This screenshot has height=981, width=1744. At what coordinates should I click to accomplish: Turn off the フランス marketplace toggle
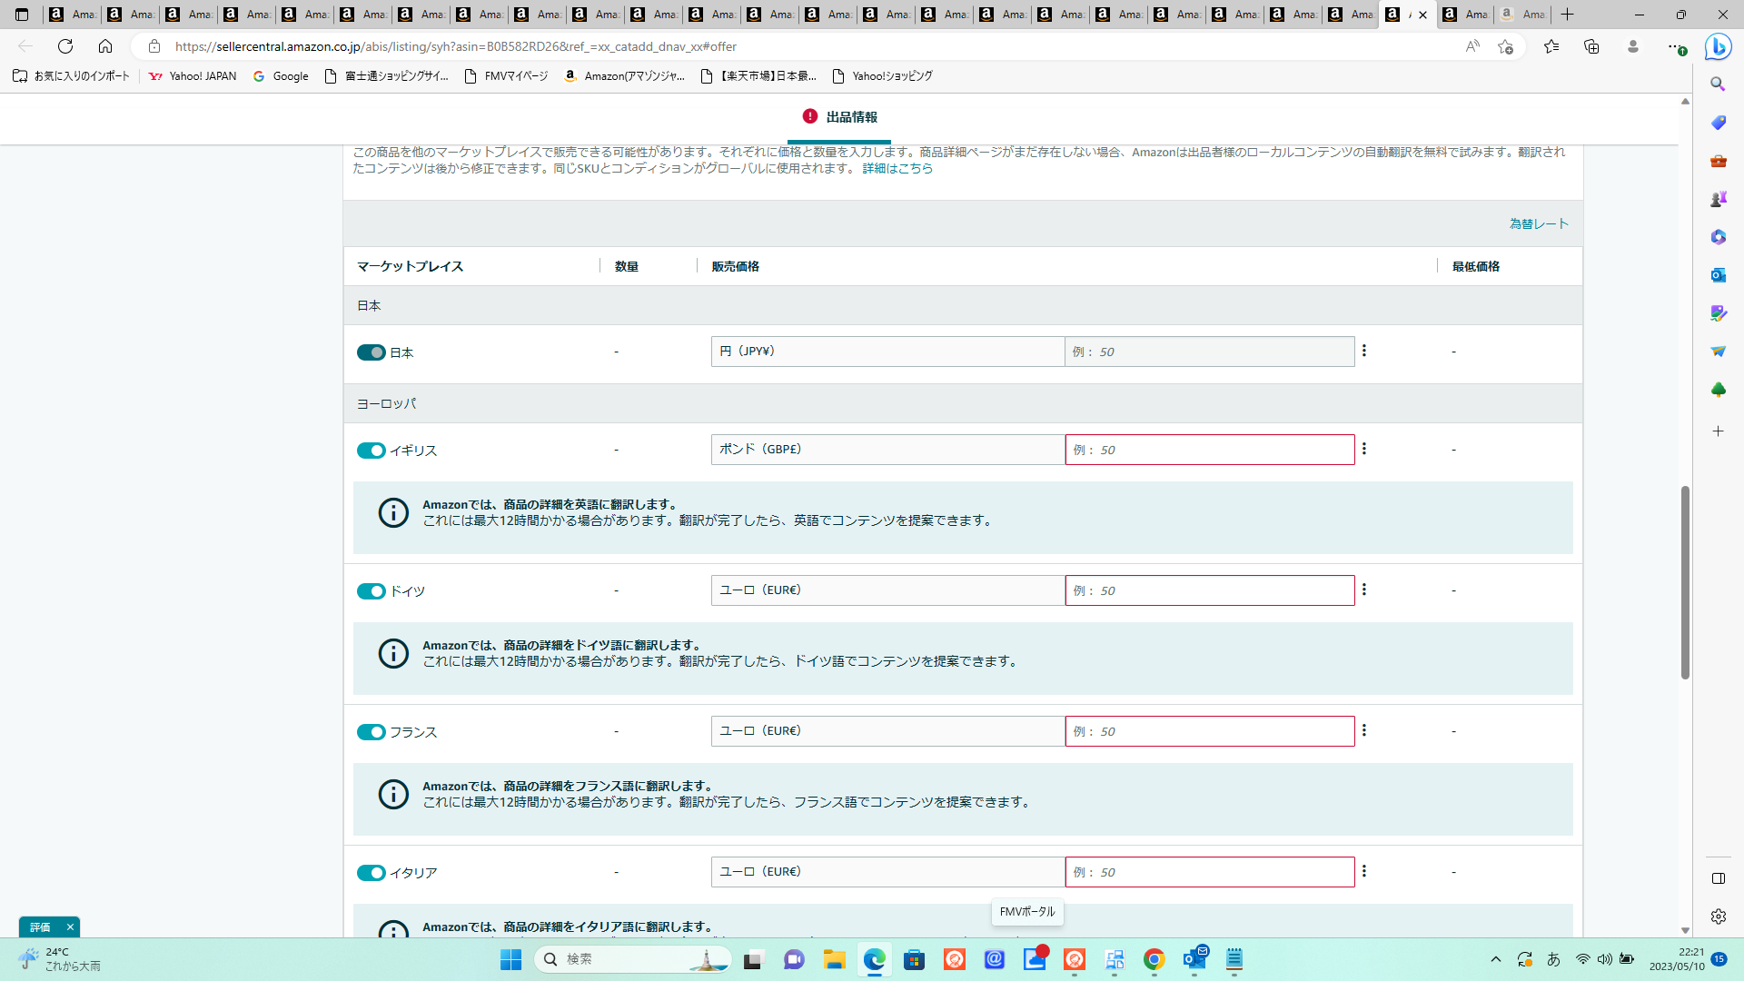pos(371,732)
